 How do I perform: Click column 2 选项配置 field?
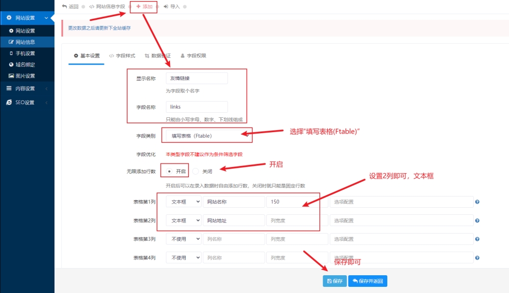tap(402, 220)
